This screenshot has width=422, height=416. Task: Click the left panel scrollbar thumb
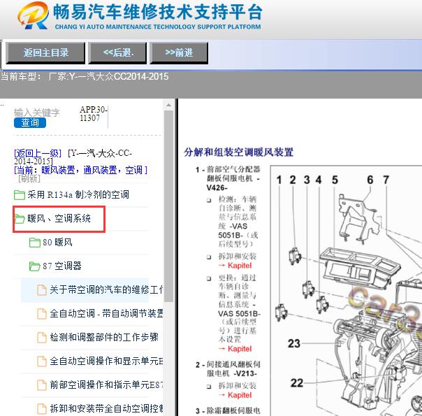tap(169, 206)
